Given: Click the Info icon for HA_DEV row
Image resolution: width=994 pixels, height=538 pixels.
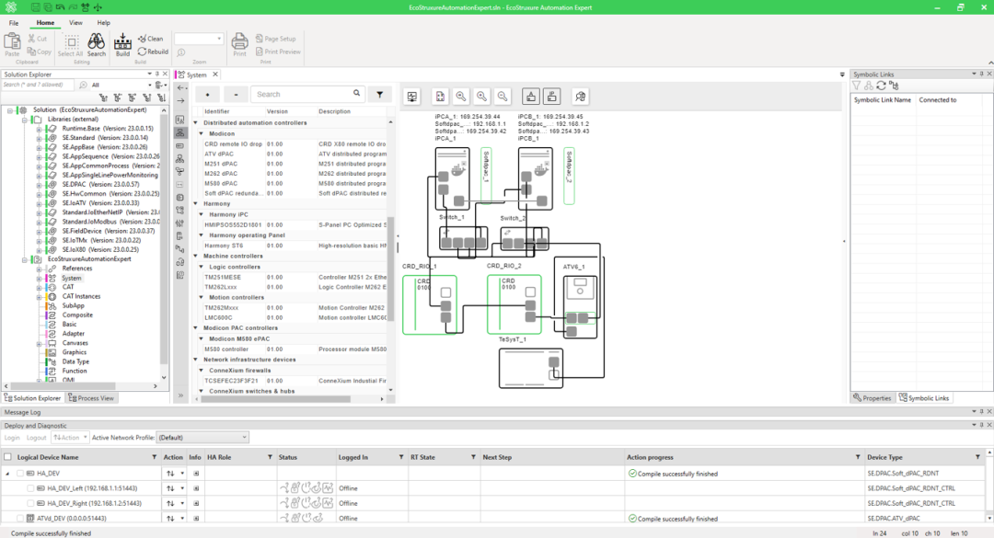Looking at the screenshot, I should tap(196, 474).
